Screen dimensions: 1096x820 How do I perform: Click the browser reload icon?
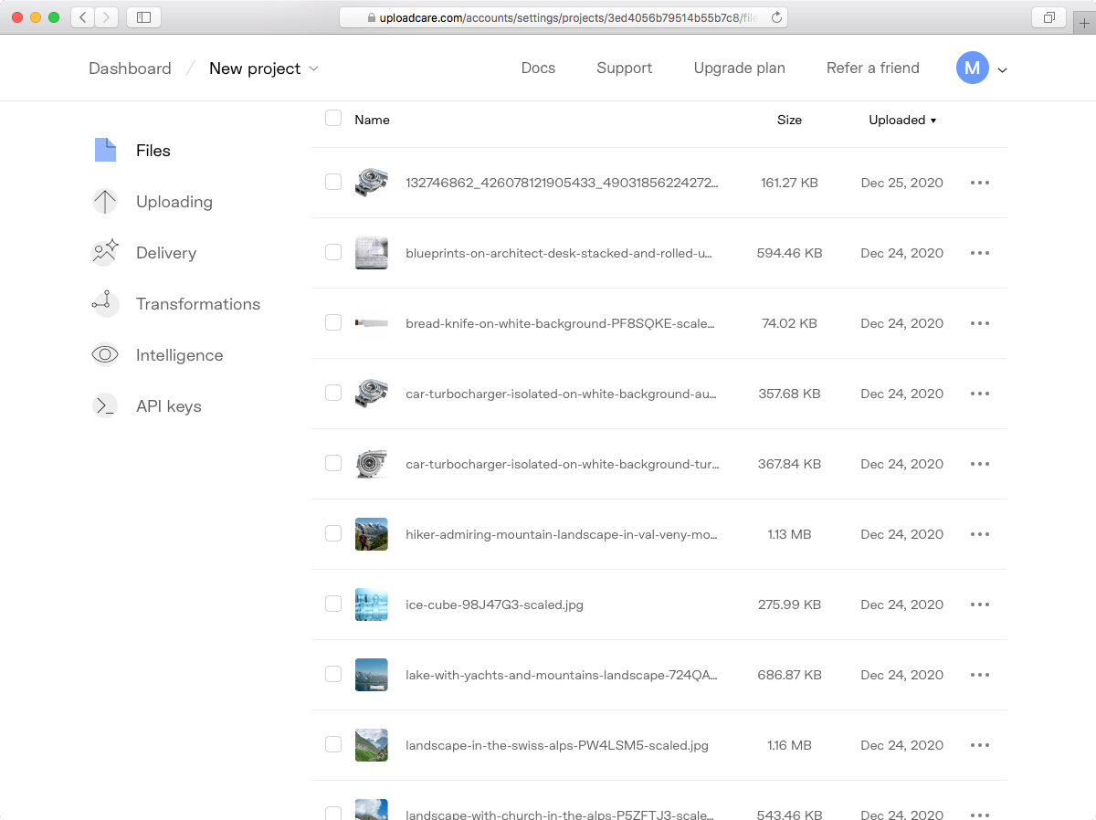pyautogui.click(x=776, y=17)
